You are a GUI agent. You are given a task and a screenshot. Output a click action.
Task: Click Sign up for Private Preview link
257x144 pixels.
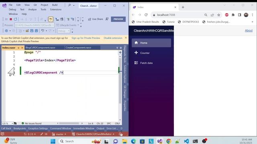(x=86, y=38)
